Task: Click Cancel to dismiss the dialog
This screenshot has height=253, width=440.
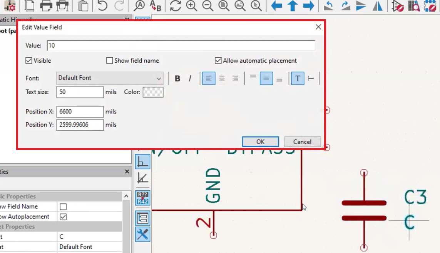Action: (x=302, y=141)
